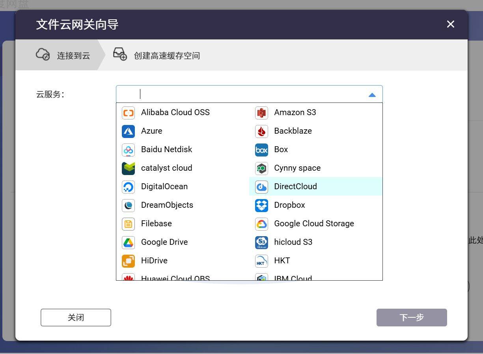
Task: Click the Cynny space icon
Action: [261, 168]
